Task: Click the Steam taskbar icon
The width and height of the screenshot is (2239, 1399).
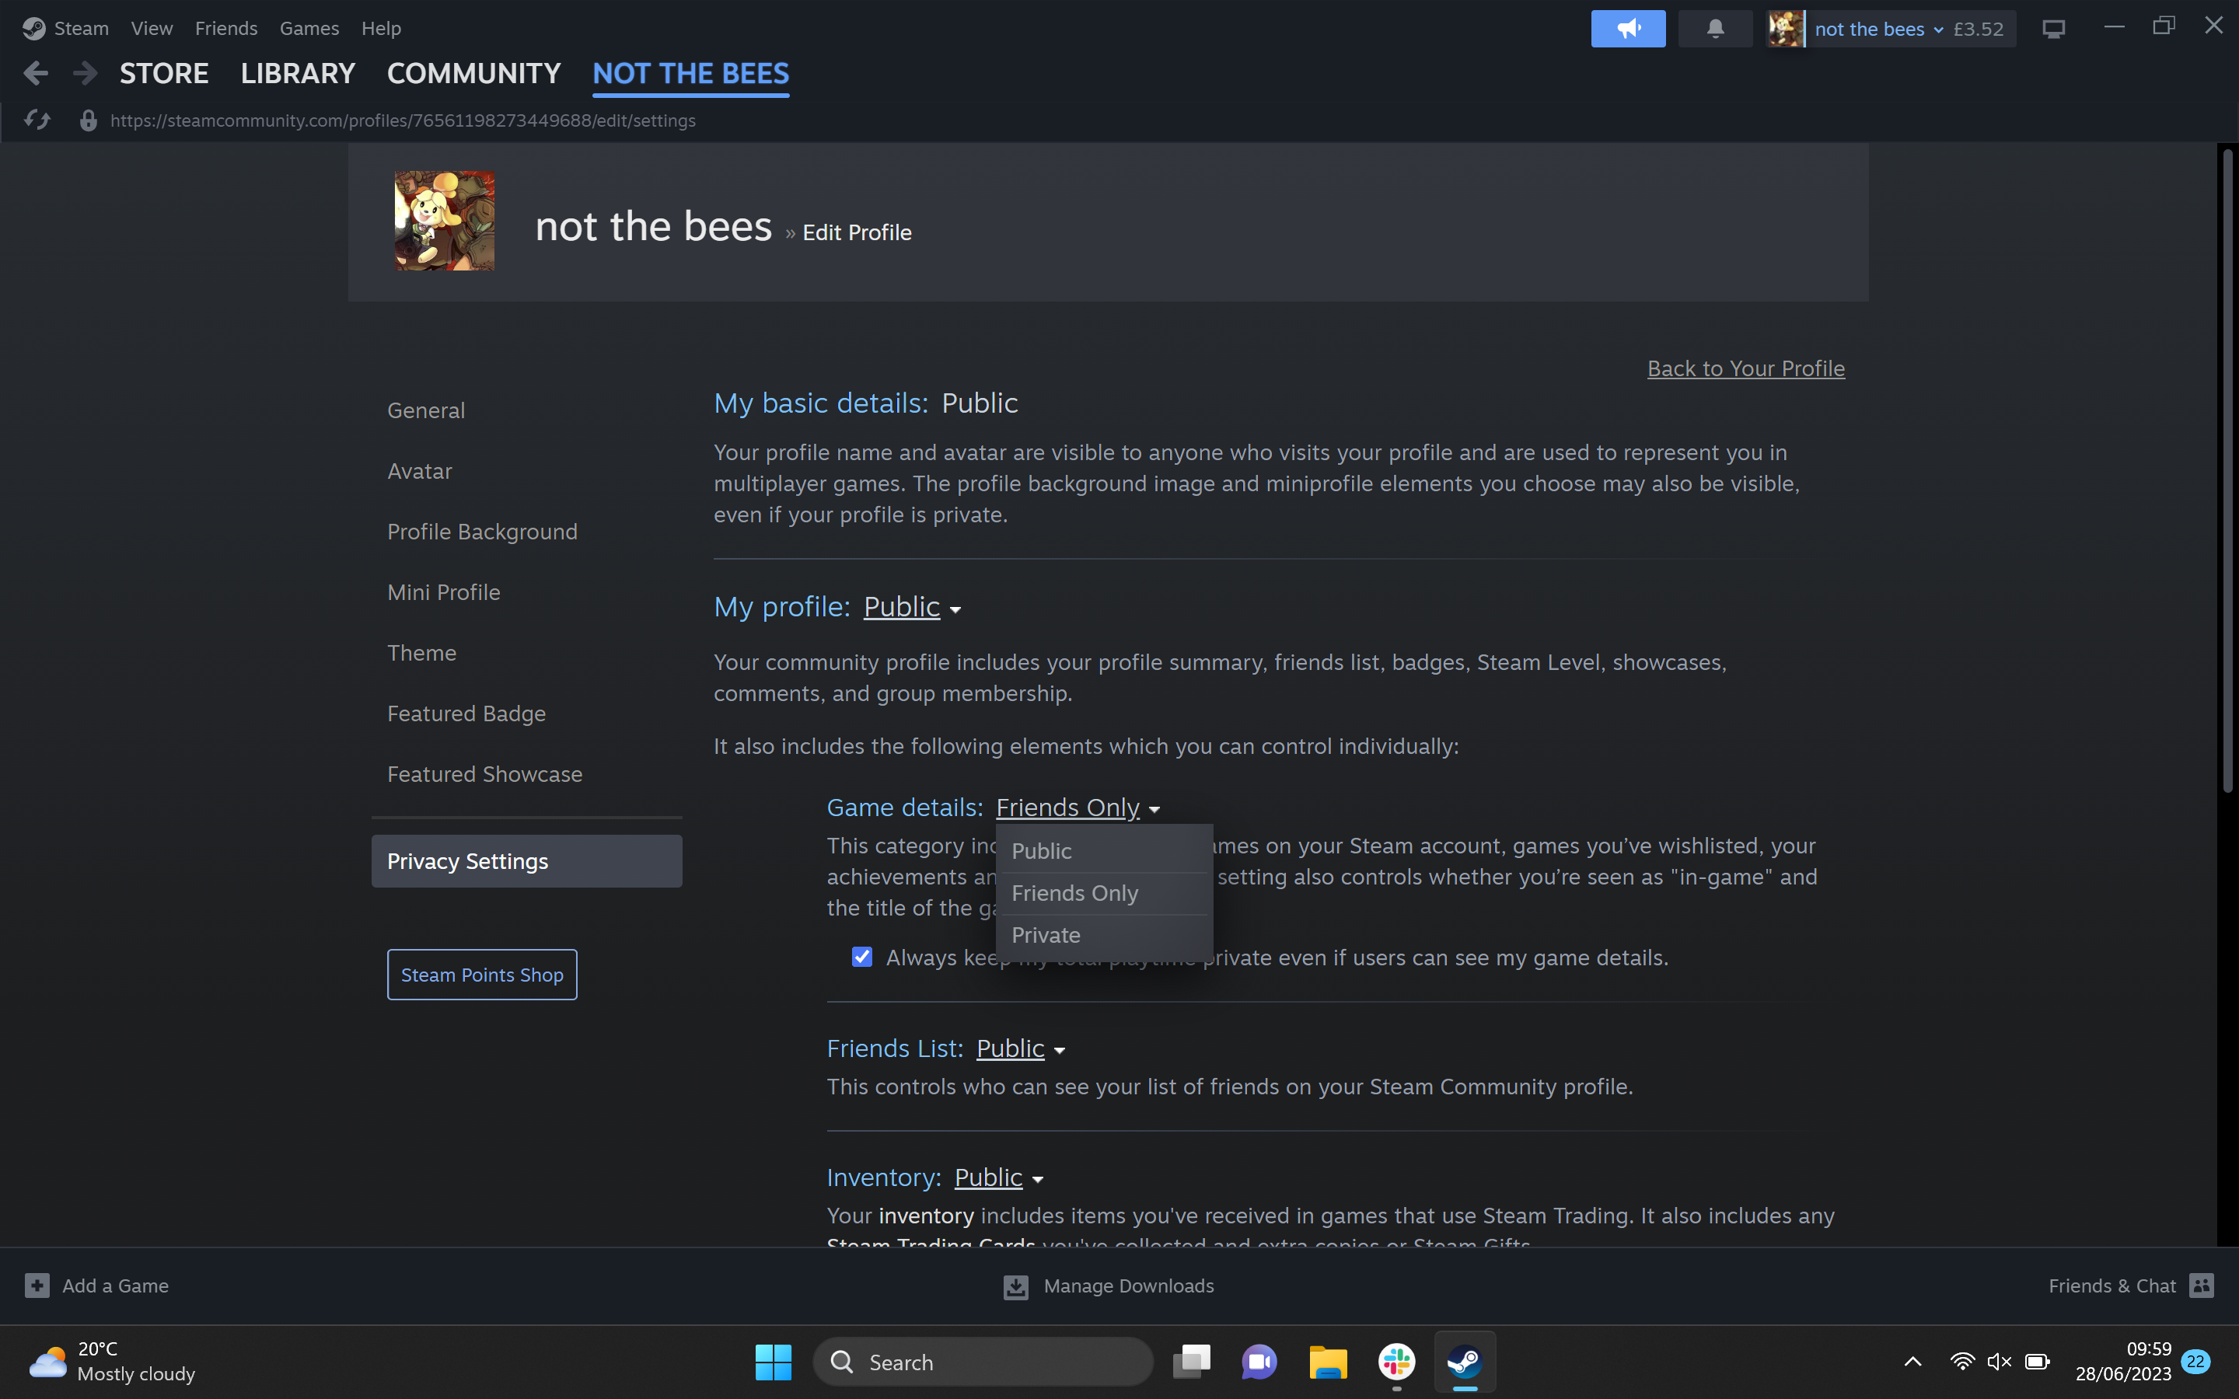Action: pyautogui.click(x=1465, y=1362)
